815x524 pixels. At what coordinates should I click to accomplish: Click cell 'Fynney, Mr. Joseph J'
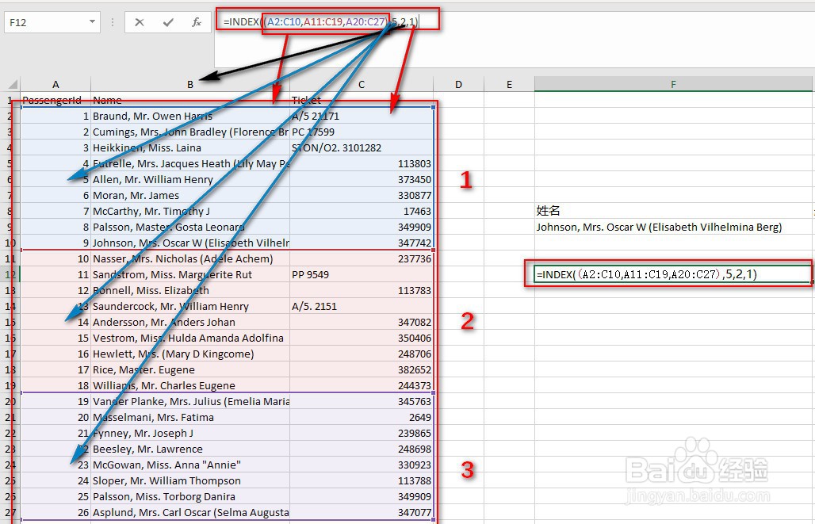point(190,433)
